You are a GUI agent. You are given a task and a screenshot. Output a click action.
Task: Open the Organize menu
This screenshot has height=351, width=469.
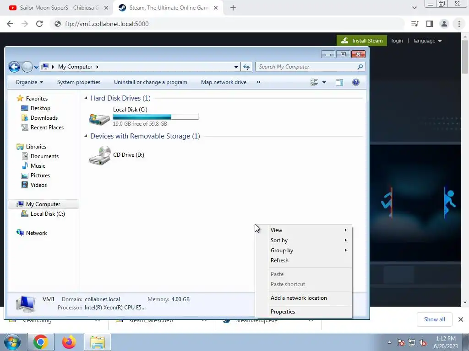coord(29,82)
